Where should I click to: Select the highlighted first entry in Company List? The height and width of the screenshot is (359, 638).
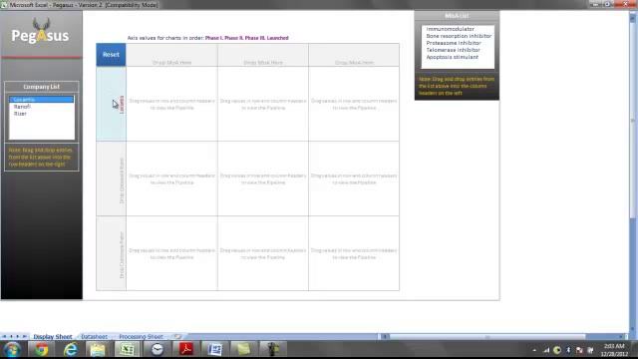(42, 100)
